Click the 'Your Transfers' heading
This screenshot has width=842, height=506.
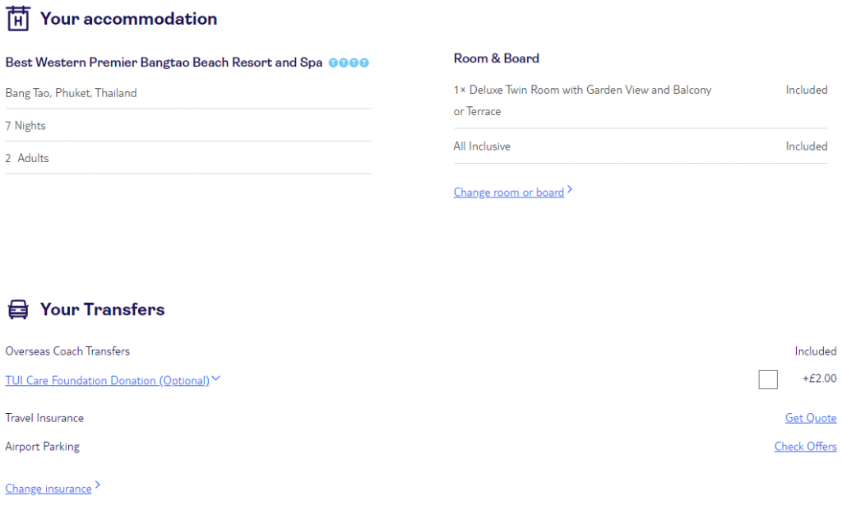pos(103,309)
